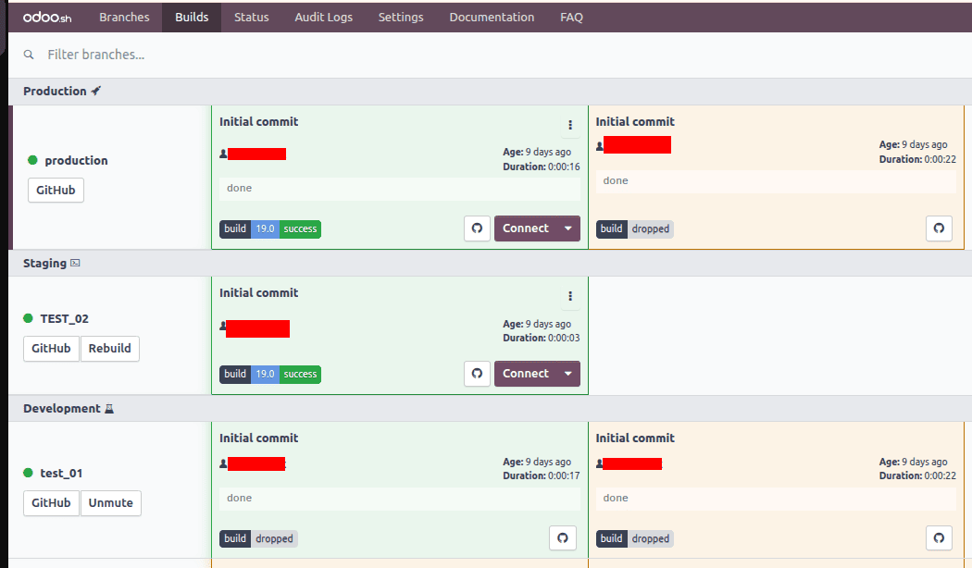This screenshot has height=568, width=972.
Task: Open kebab menu on production build
Action: [570, 125]
